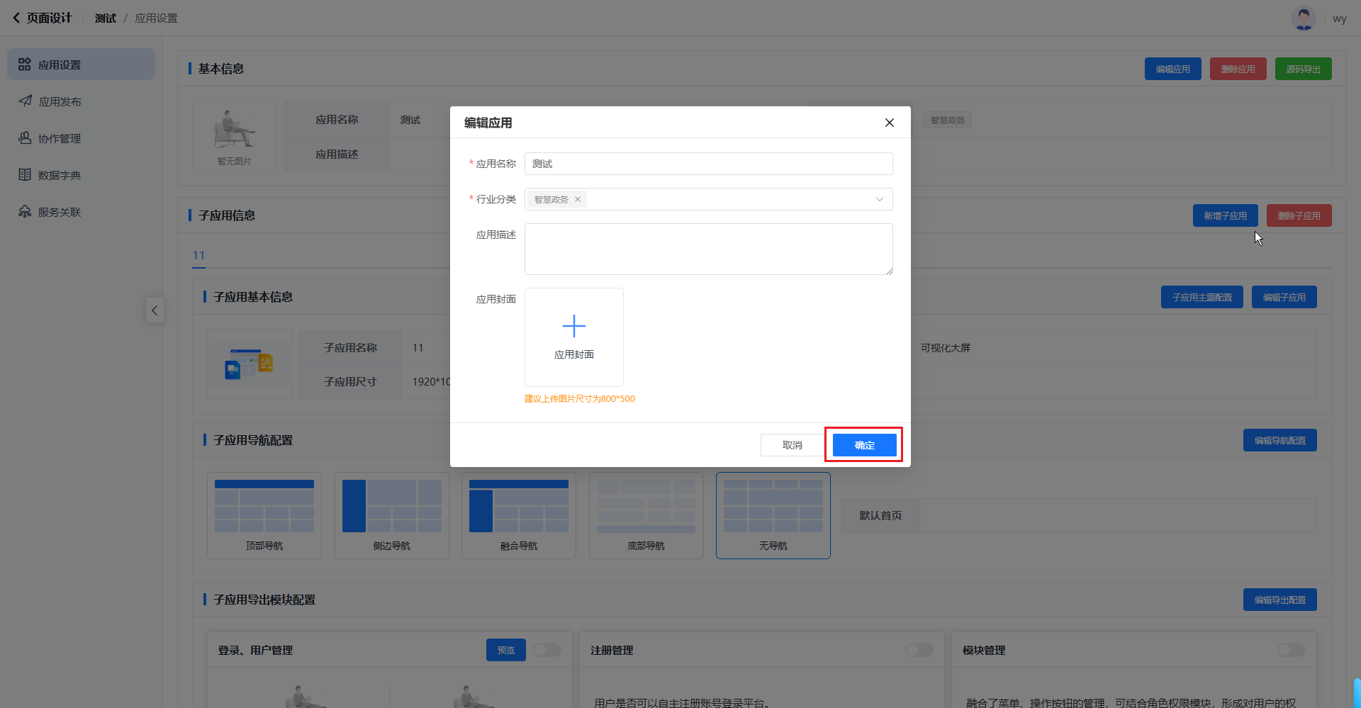
Task: Click the 协作管理 user icon
Action: [x=25, y=138]
